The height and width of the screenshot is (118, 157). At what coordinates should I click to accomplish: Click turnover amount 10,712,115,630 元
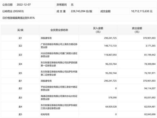click(142, 11)
